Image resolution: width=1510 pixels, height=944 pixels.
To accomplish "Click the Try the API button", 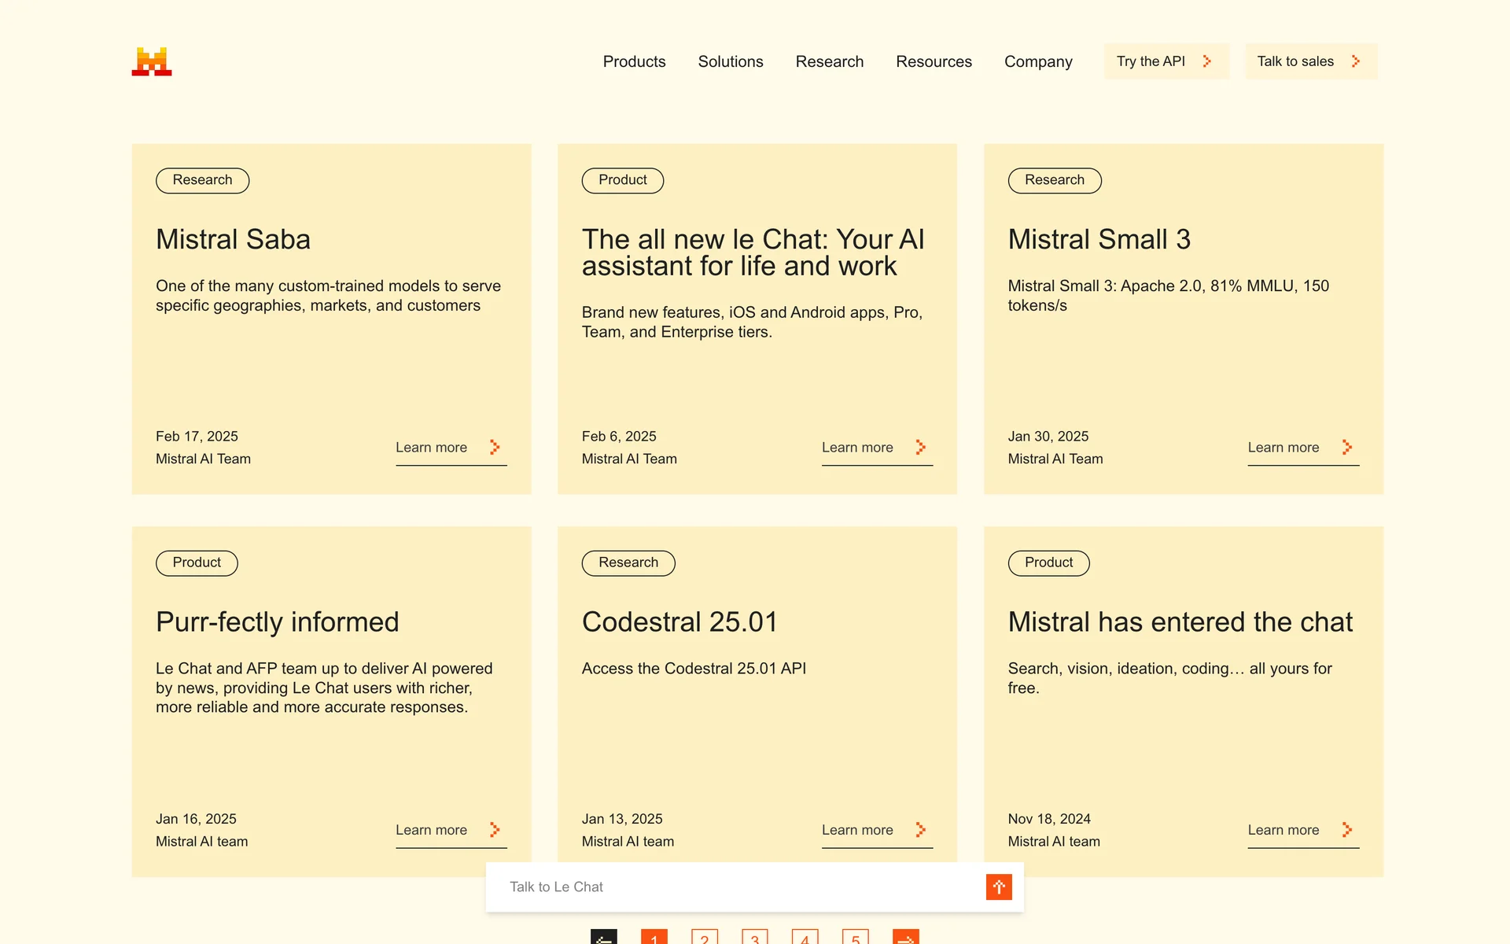I will [x=1165, y=61].
